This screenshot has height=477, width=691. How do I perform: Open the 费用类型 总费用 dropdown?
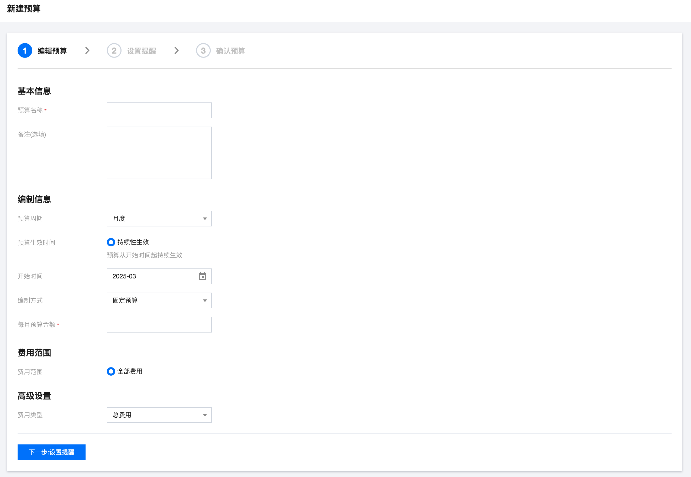point(159,415)
